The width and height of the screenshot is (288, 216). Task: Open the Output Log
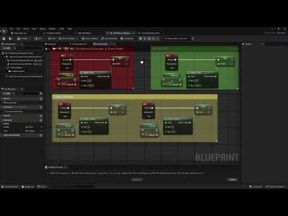click(x=28, y=187)
